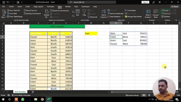Click From Table/Range button

click(15, 16)
